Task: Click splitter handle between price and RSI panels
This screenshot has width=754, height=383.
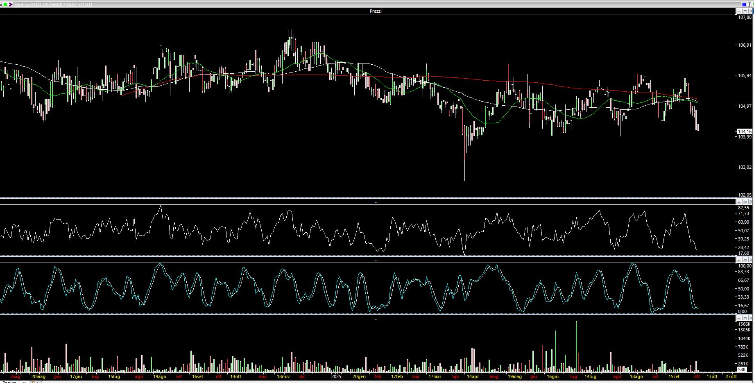Action: click(x=376, y=202)
